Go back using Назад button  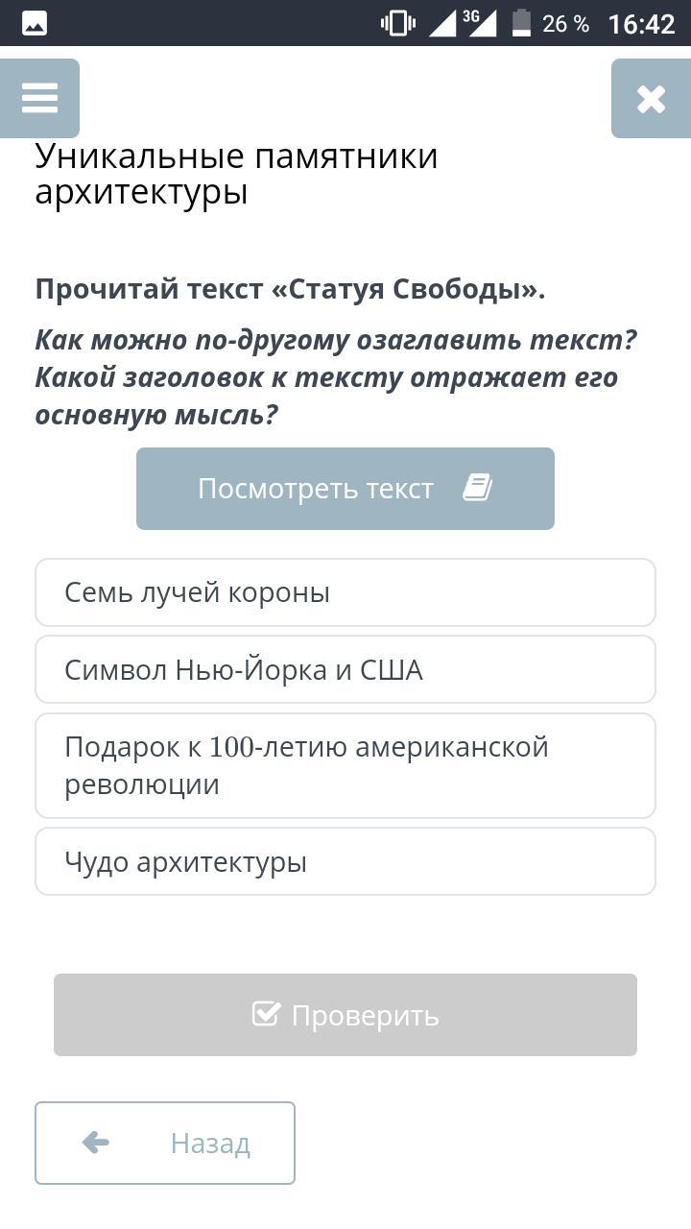[x=165, y=1143]
